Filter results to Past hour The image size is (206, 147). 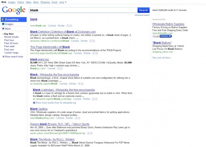pos(9,40)
